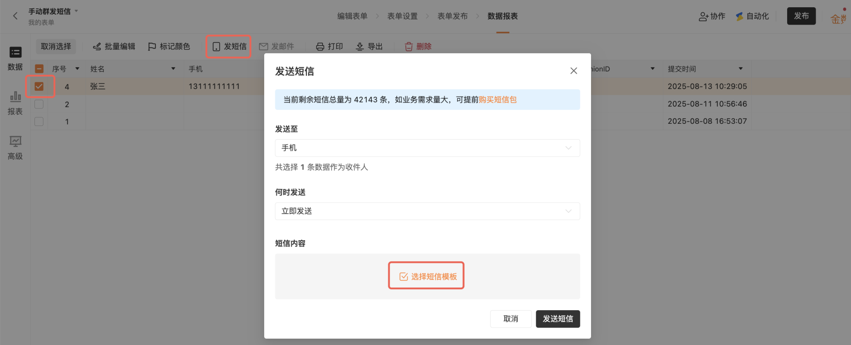Open the 高级 sidebar icon
The image size is (851, 345).
(x=15, y=141)
